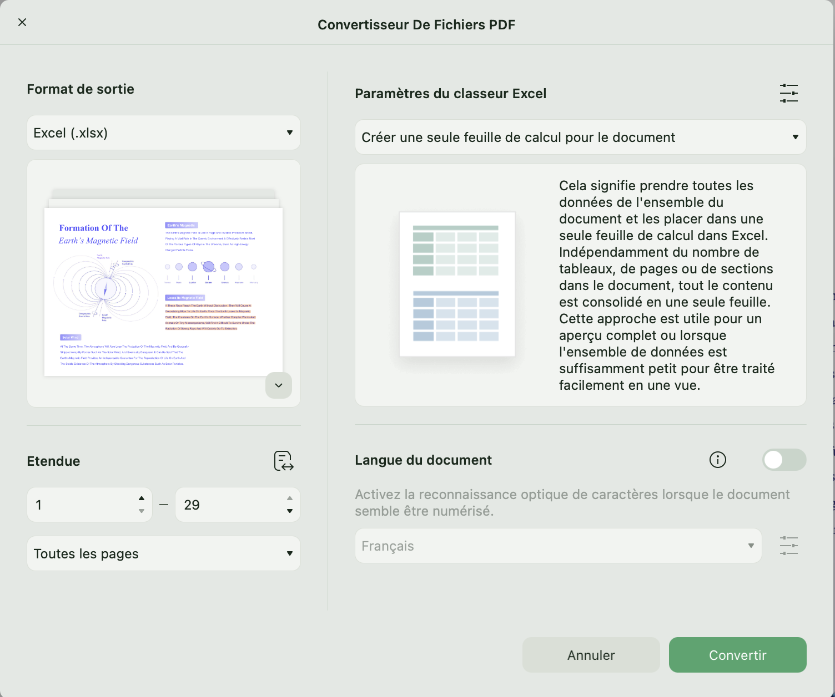The width and height of the screenshot is (835, 697).
Task: Open the 'Toutes les pages' dropdown
Action: pyautogui.click(x=164, y=553)
